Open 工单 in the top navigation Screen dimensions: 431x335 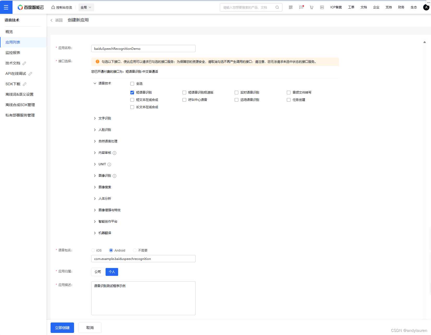351,7
